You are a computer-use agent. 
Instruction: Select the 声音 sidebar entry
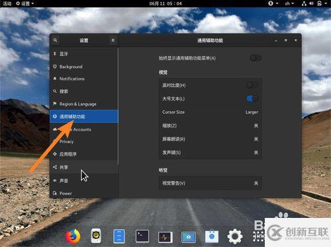tap(84, 180)
